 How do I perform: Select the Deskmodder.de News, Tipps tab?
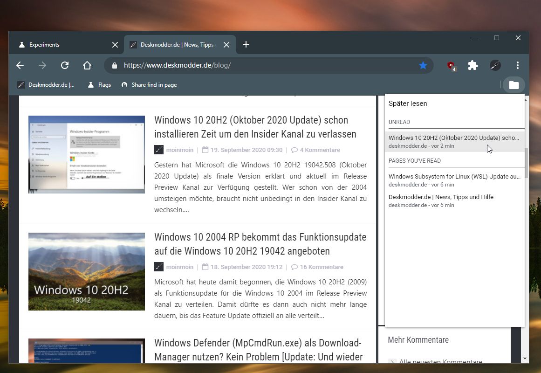click(x=180, y=45)
